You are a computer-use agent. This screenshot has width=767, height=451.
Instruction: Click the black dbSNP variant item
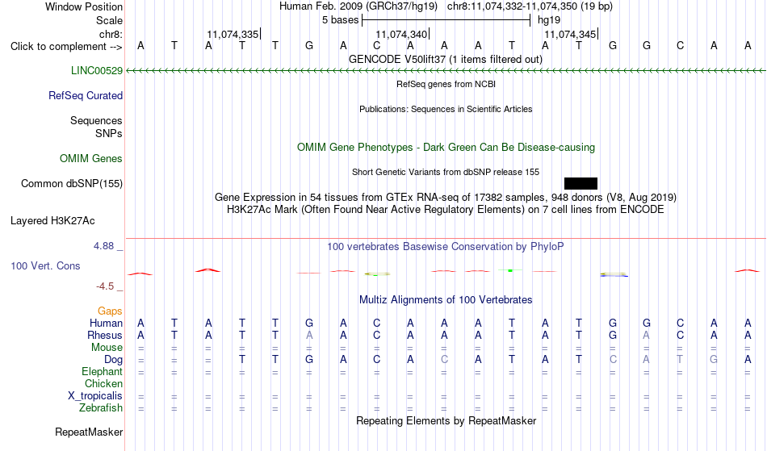580,183
